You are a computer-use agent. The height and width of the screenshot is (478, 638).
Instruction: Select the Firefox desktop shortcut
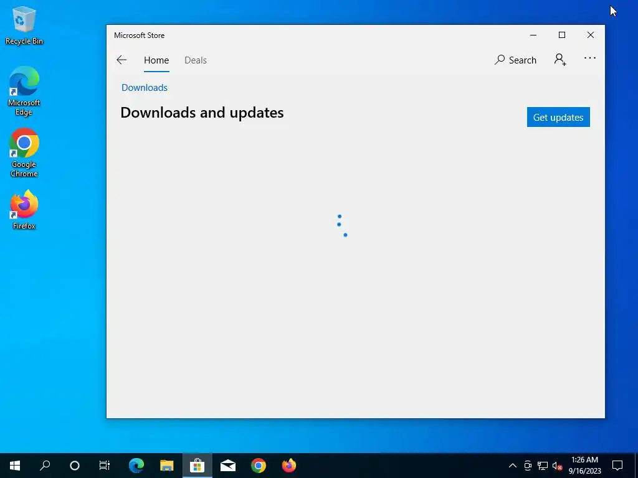(x=24, y=210)
